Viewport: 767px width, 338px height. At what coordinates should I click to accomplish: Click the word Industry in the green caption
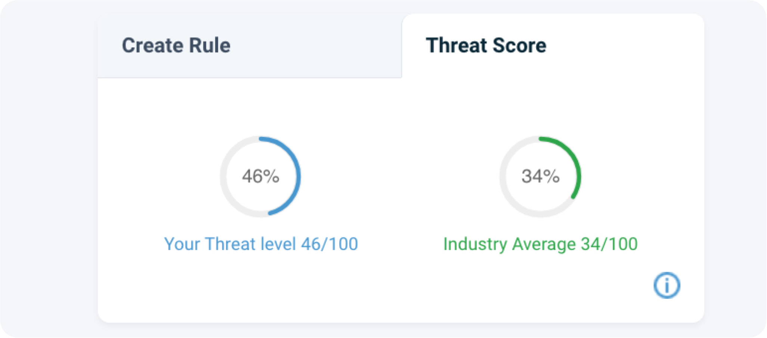click(x=475, y=245)
